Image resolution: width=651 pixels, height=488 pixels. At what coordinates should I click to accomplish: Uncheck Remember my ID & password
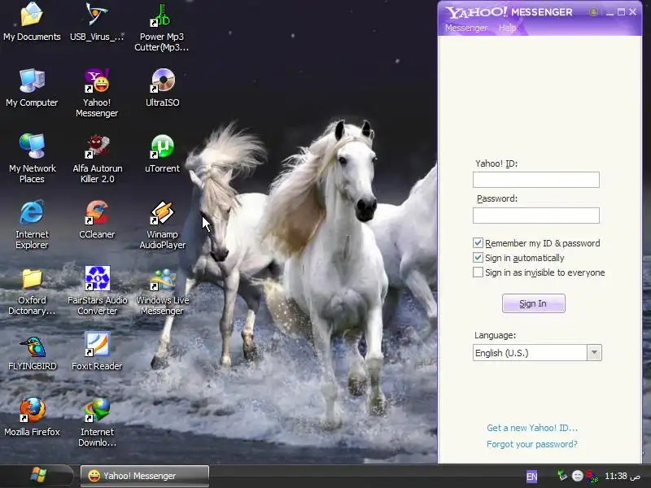[478, 243]
